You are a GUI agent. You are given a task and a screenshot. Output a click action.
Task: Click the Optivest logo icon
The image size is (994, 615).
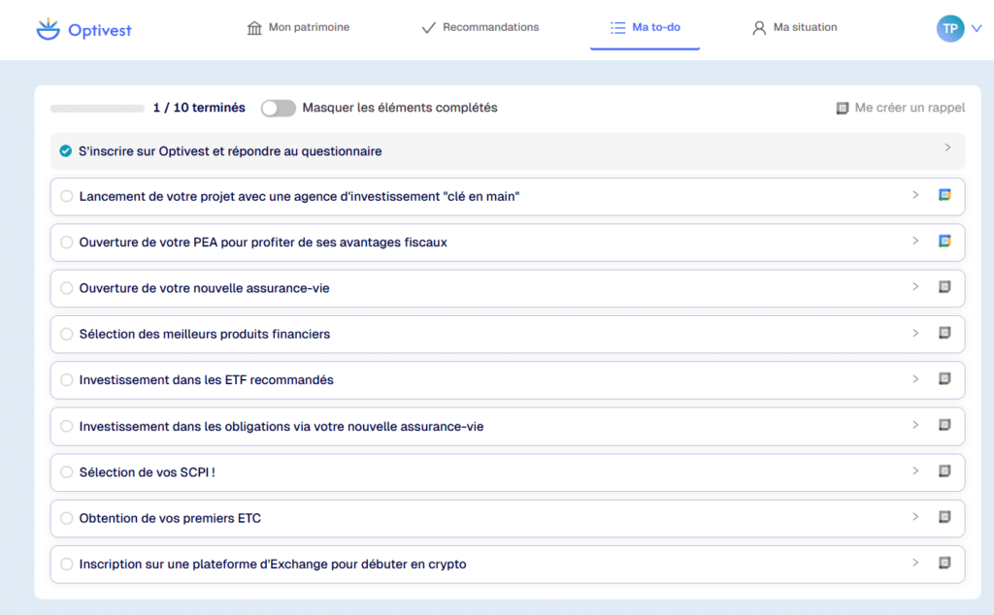tap(47, 29)
